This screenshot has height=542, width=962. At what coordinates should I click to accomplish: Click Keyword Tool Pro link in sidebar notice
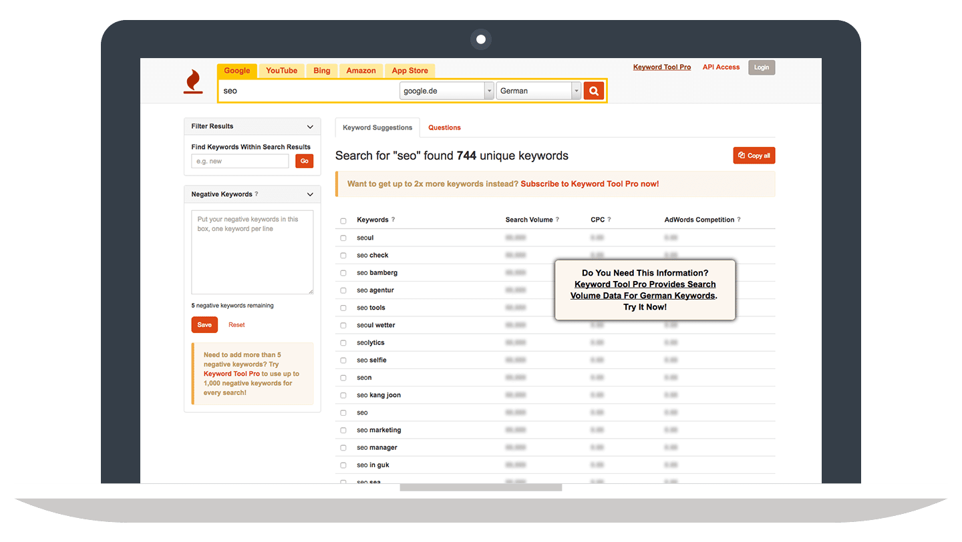(x=232, y=374)
